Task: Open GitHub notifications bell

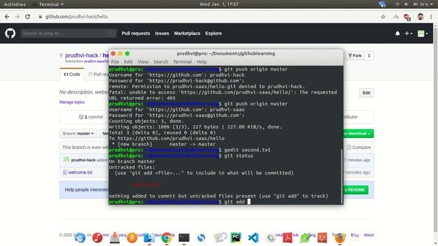Action: tap(398, 33)
